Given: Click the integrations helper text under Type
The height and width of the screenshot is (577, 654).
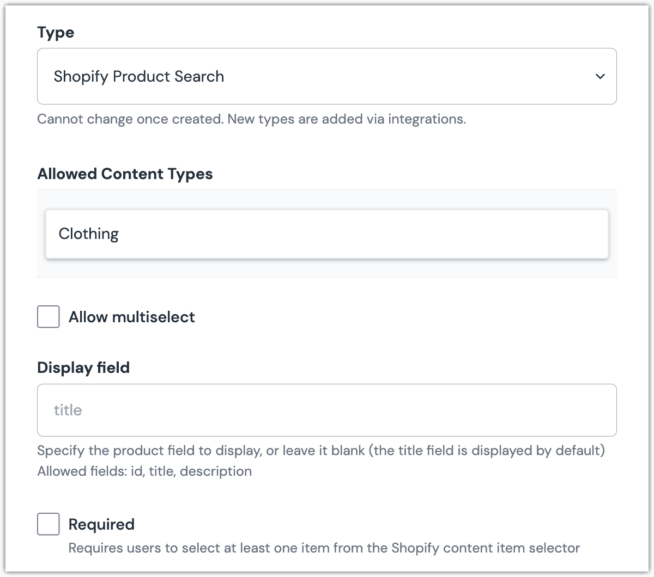Looking at the screenshot, I should [x=251, y=119].
